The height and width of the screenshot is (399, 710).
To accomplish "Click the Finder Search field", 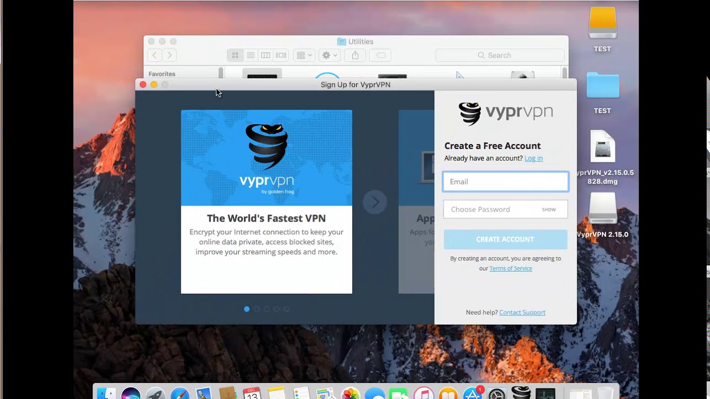I will 500,55.
